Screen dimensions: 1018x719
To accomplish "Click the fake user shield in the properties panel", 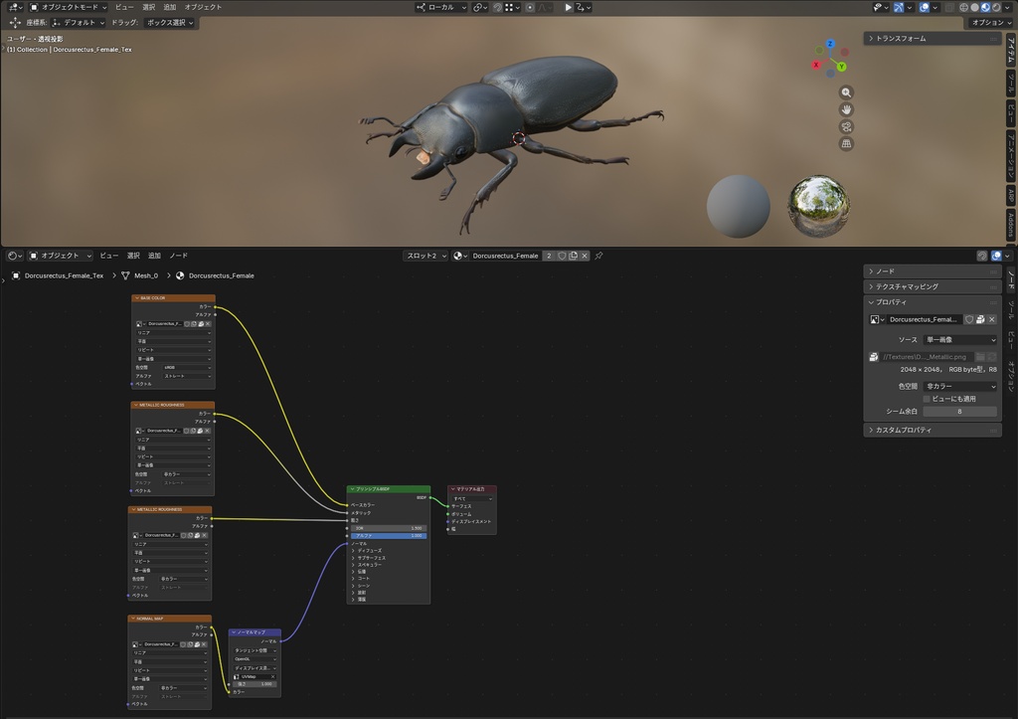I will tap(969, 319).
